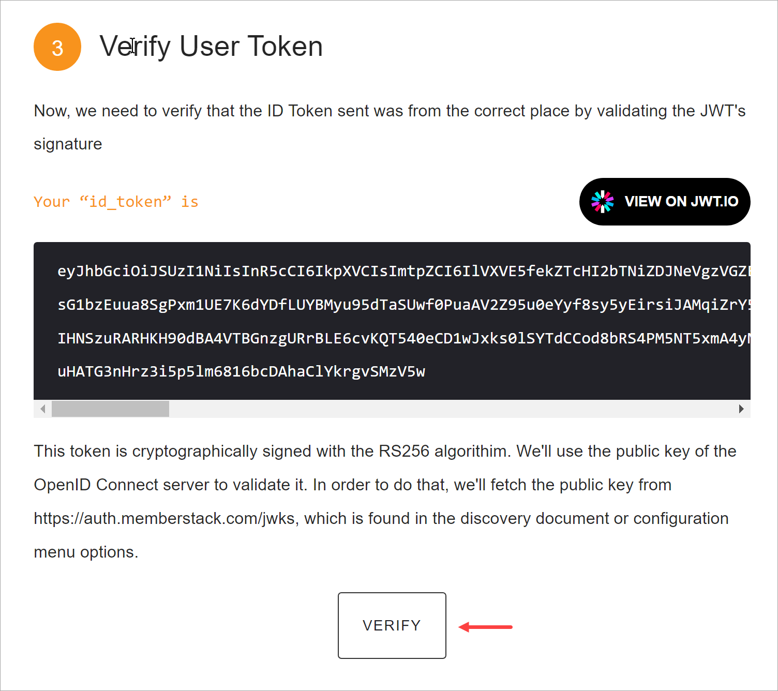The width and height of the screenshot is (778, 691).
Task: Click the RS256 algorithm text
Action: pyautogui.click(x=403, y=451)
